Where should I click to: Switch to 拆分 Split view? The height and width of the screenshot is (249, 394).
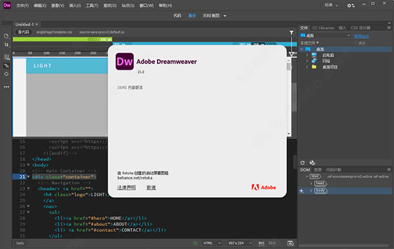pyautogui.click(x=192, y=16)
